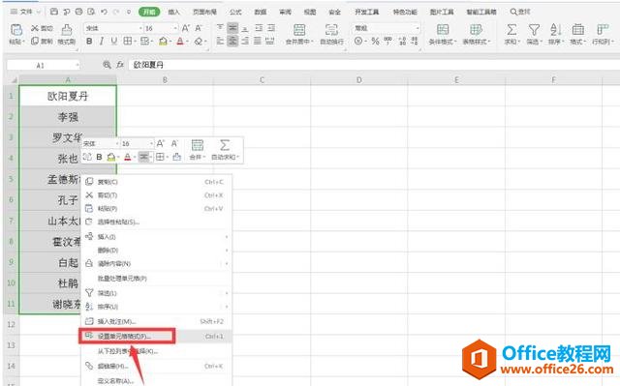Click the Save icon in the quick access bar
Image resolution: width=620 pixels, height=386 pixels.
coord(54,12)
